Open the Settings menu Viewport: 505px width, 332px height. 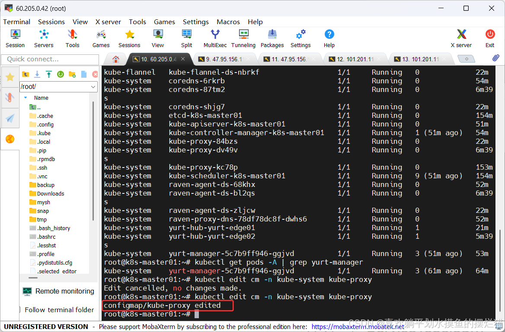pyautogui.click(x=196, y=22)
